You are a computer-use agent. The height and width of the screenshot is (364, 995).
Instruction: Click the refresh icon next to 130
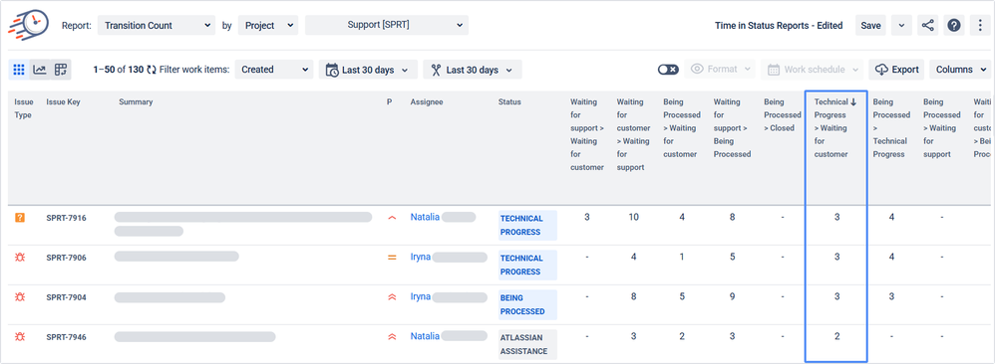tap(151, 70)
